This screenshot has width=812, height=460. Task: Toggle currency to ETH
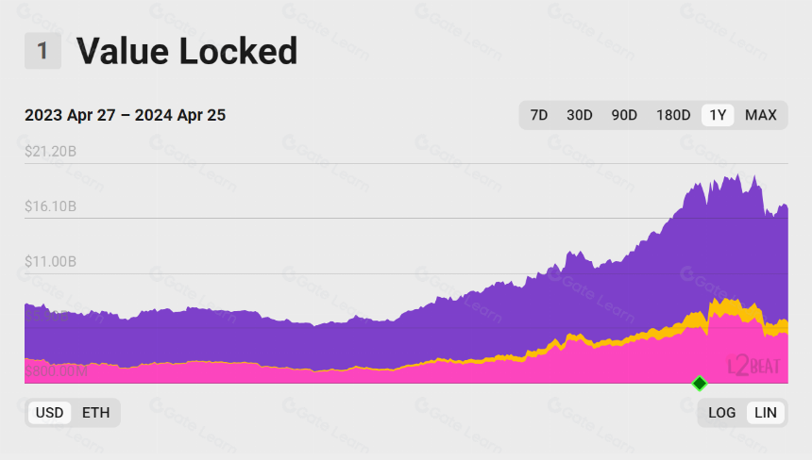tap(95, 413)
